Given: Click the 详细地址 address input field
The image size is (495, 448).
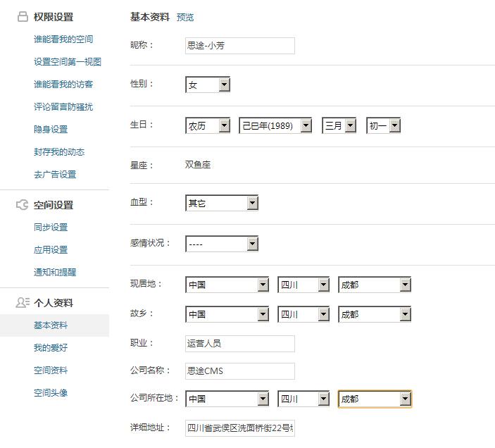Looking at the screenshot, I should point(240,428).
